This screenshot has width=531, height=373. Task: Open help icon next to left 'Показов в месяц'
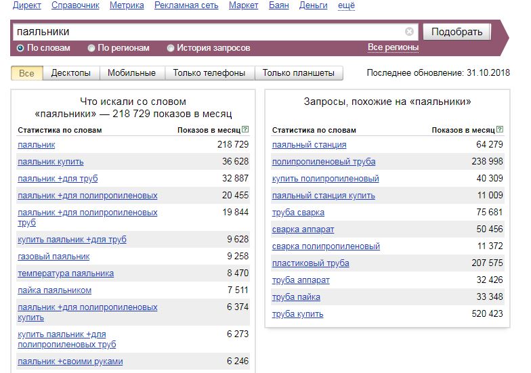(245, 129)
